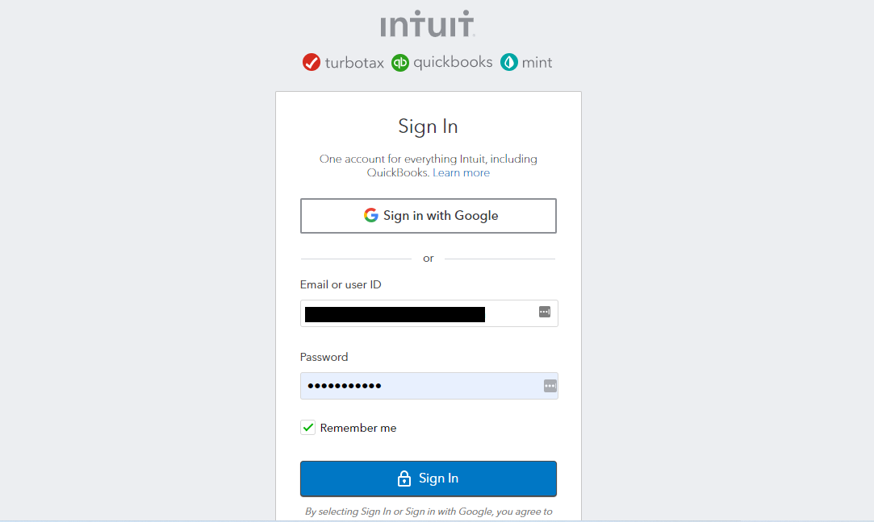874x522 pixels.
Task: Click the Password field label
Action: point(324,357)
